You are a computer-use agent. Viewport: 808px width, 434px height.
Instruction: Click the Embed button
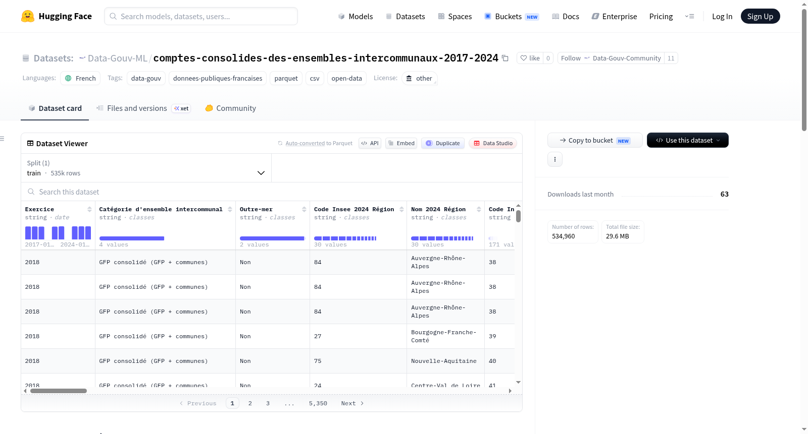point(402,143)
